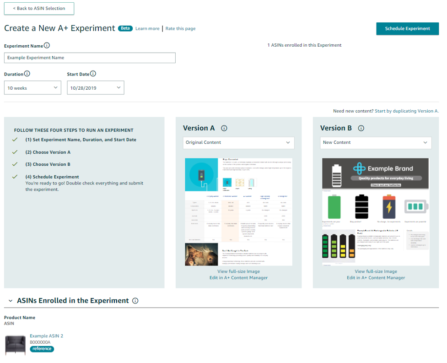Click the '1 ASINs enrolled in this Experiment' text
This screenshot has height=363, width=447.
tap(304, 45)
